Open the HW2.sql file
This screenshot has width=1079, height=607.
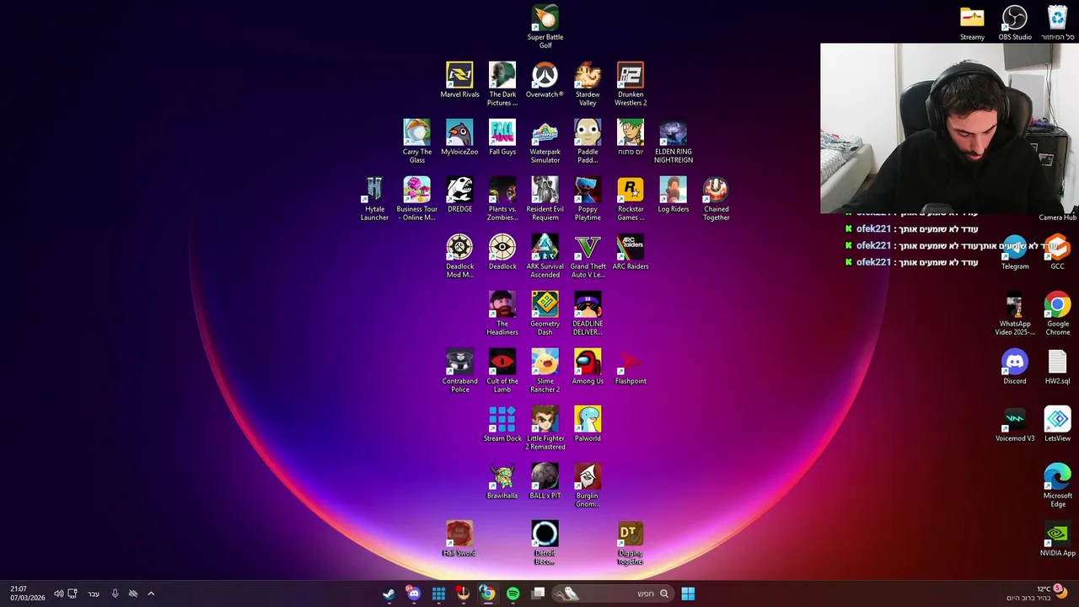1057,367
